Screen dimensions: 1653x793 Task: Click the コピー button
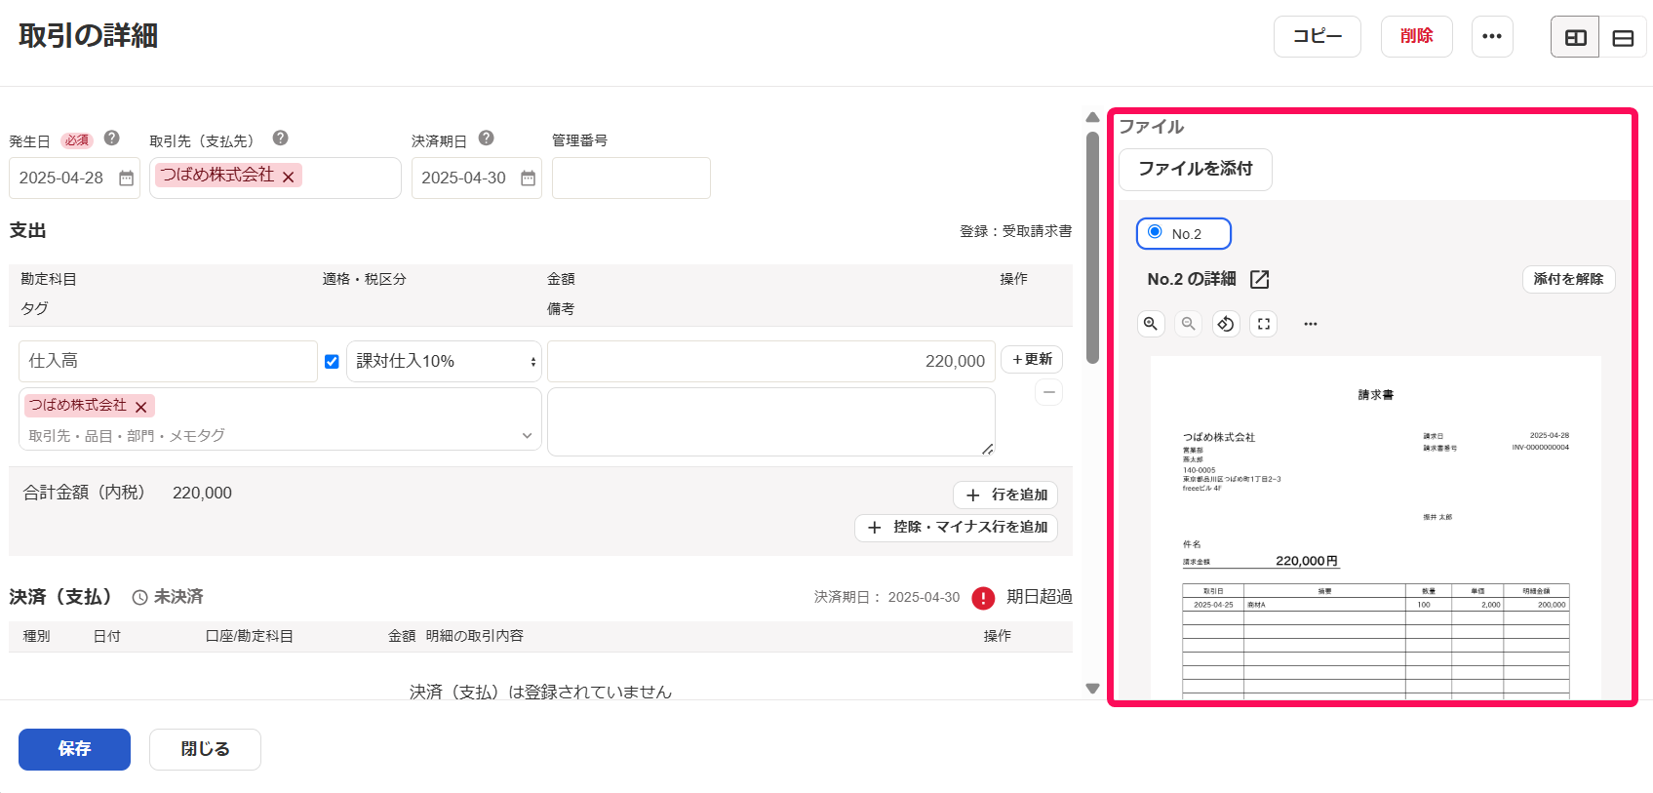(x=1318, y=37)
